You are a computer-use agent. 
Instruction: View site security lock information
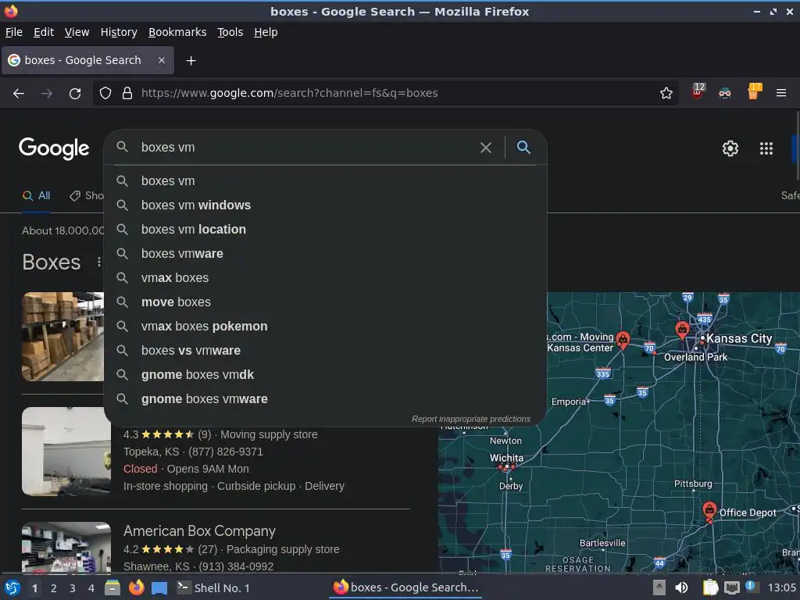(127, 94)
